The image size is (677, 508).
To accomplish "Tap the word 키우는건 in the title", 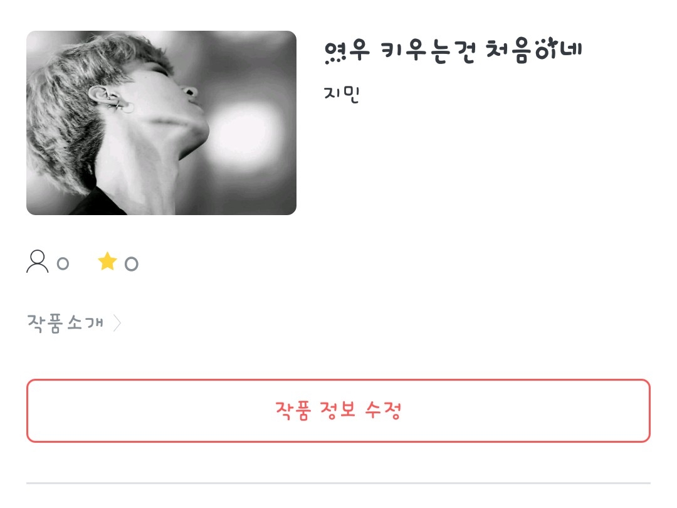I will (x=428, y=51).
